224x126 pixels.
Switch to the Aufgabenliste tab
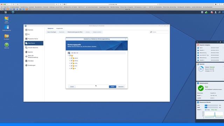(59, 28)
